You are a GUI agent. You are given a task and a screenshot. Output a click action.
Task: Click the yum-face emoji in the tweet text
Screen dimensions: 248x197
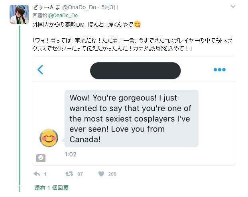point(137,25)
